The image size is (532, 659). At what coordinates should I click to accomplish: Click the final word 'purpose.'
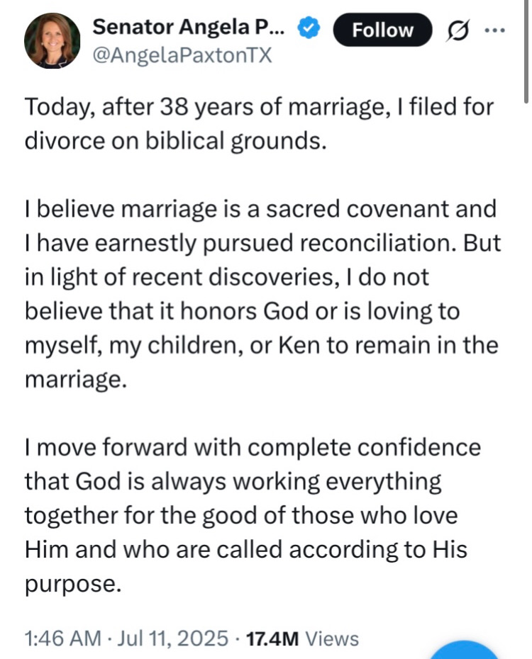click(73, 584)
